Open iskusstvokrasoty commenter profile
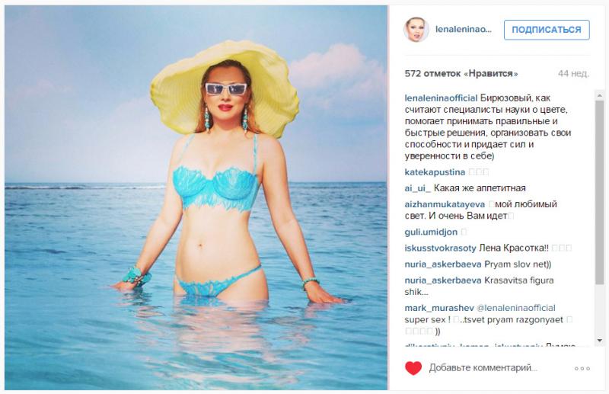Image resolution: width=609 pixels, height=394 pixels. pos(440,248)
